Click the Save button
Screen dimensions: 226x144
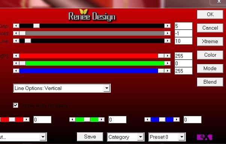tap(90, 136)
